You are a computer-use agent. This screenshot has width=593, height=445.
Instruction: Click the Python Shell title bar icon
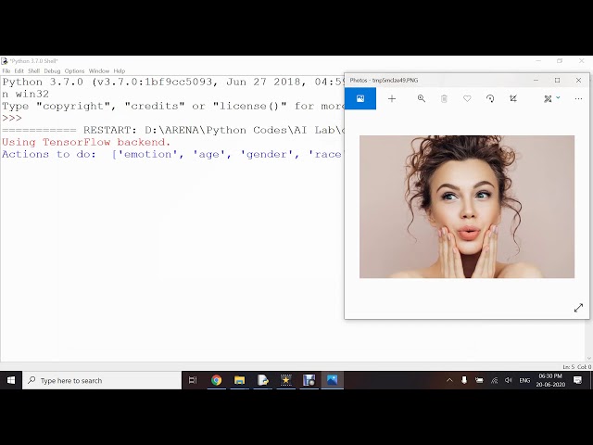pos(4,61)
